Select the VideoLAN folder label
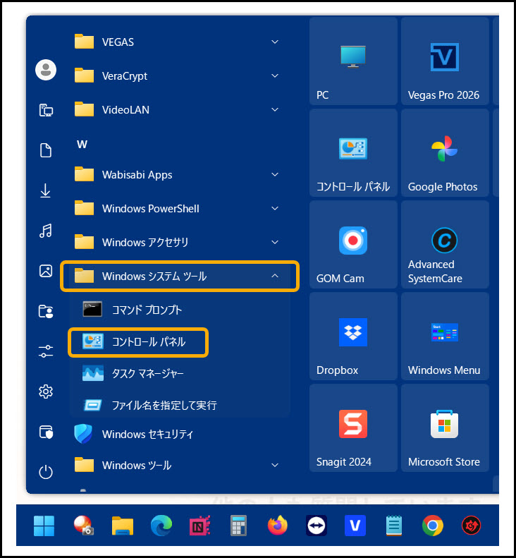 point(125,110)
